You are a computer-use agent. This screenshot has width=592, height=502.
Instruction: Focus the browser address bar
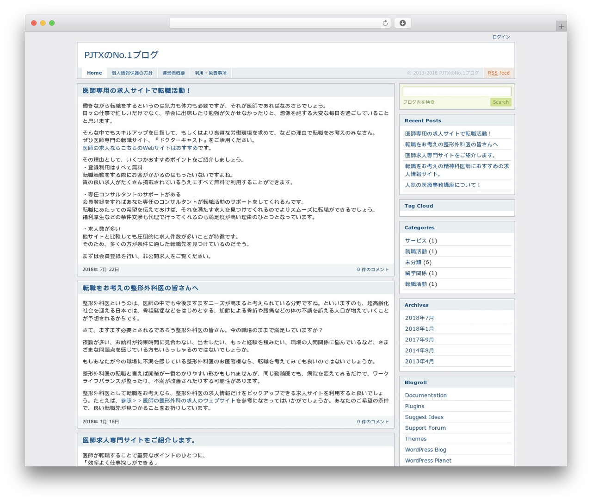point(280,23)
